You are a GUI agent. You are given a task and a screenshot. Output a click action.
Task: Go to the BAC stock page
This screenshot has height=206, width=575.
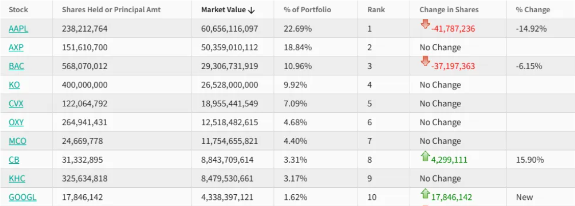[16, 66]
